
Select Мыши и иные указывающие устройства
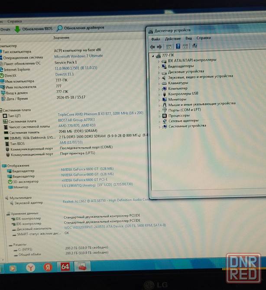pyautogui.click(x=202, y=104)
